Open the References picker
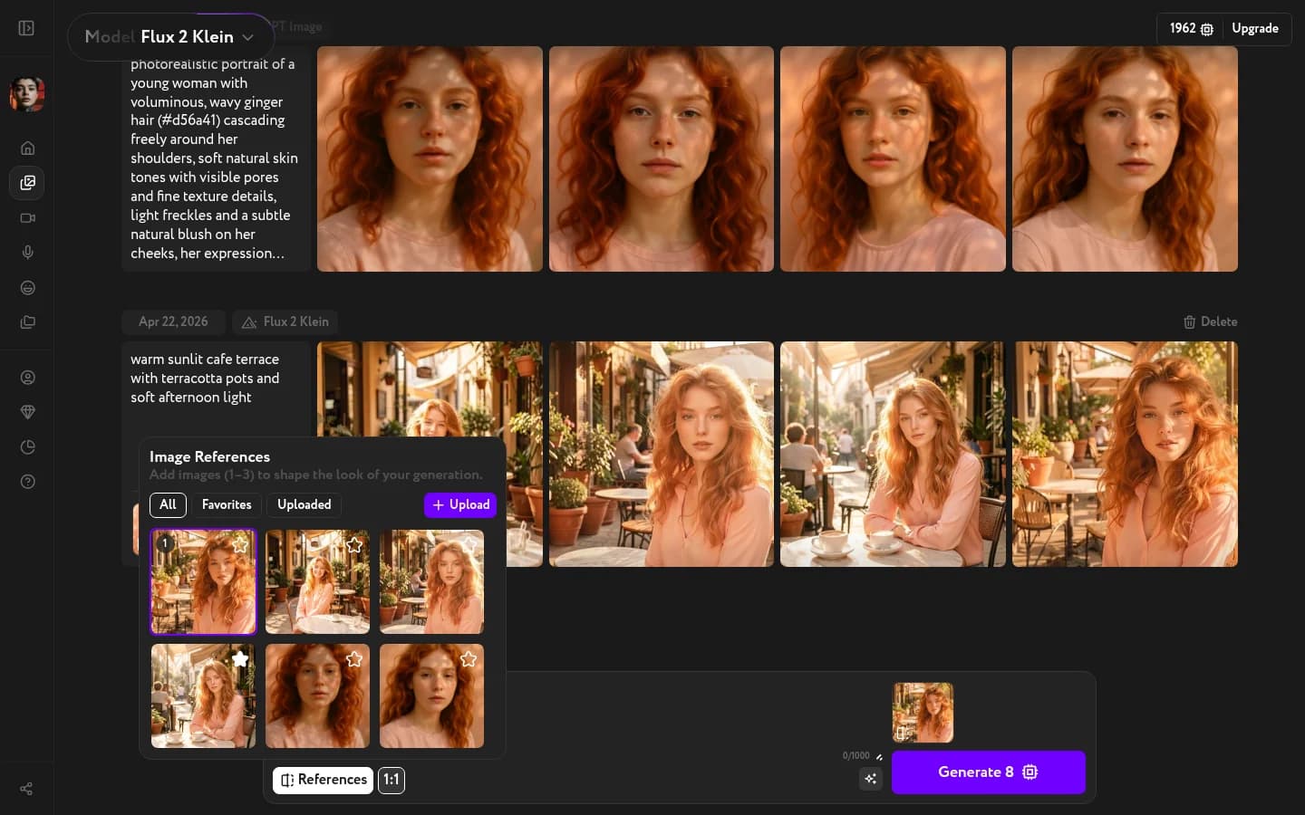Screen dimensions: 1305x815 [323, 780]
